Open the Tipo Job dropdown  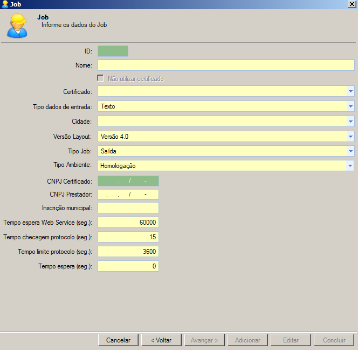point(350,151)
